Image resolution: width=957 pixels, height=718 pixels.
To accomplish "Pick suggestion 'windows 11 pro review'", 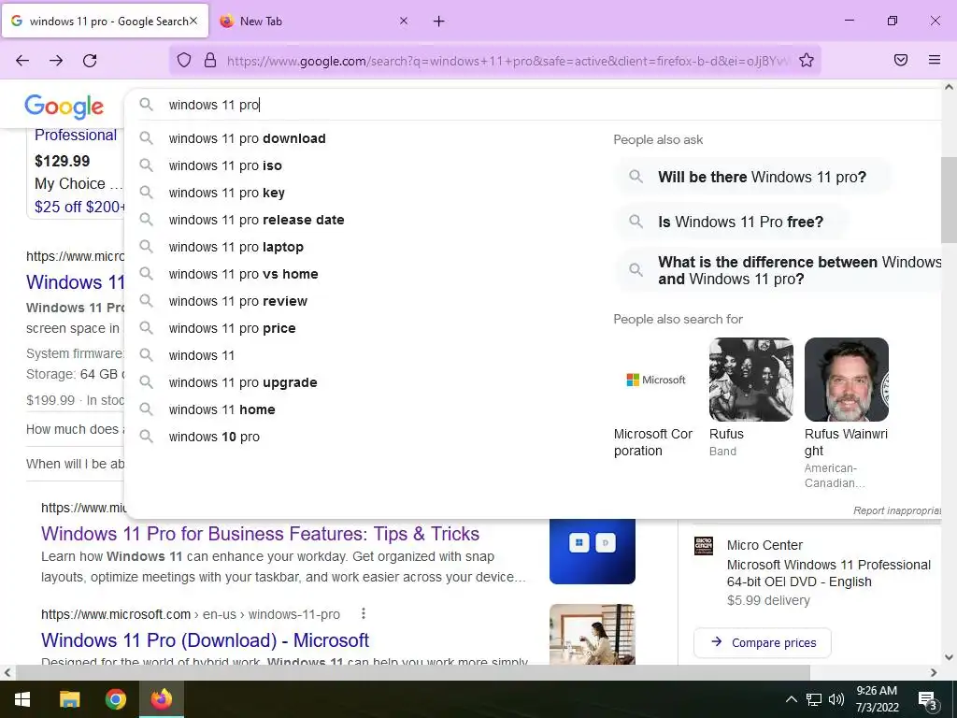I will 238,301.
